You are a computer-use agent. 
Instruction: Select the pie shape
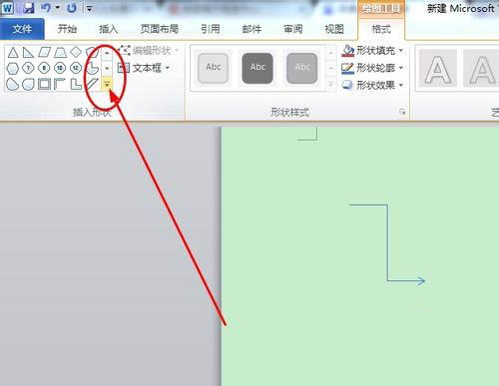pos(92,68)
